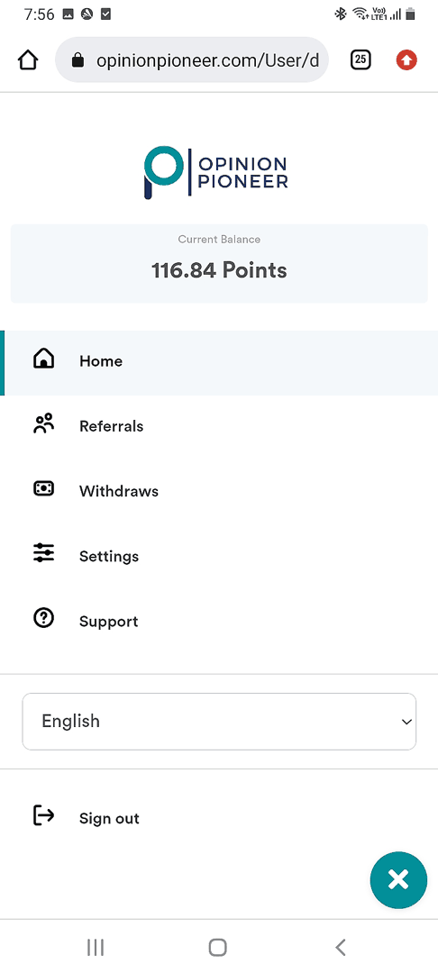Tap the Referrals people icon
The image size is (438, 973).
pyautogui.click(x=43, y=423)
